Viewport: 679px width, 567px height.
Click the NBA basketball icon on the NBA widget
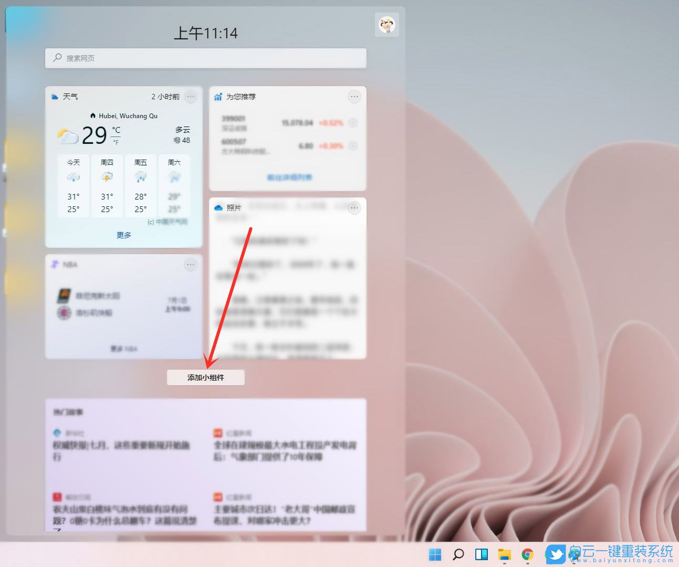click(x=55, y=264)
